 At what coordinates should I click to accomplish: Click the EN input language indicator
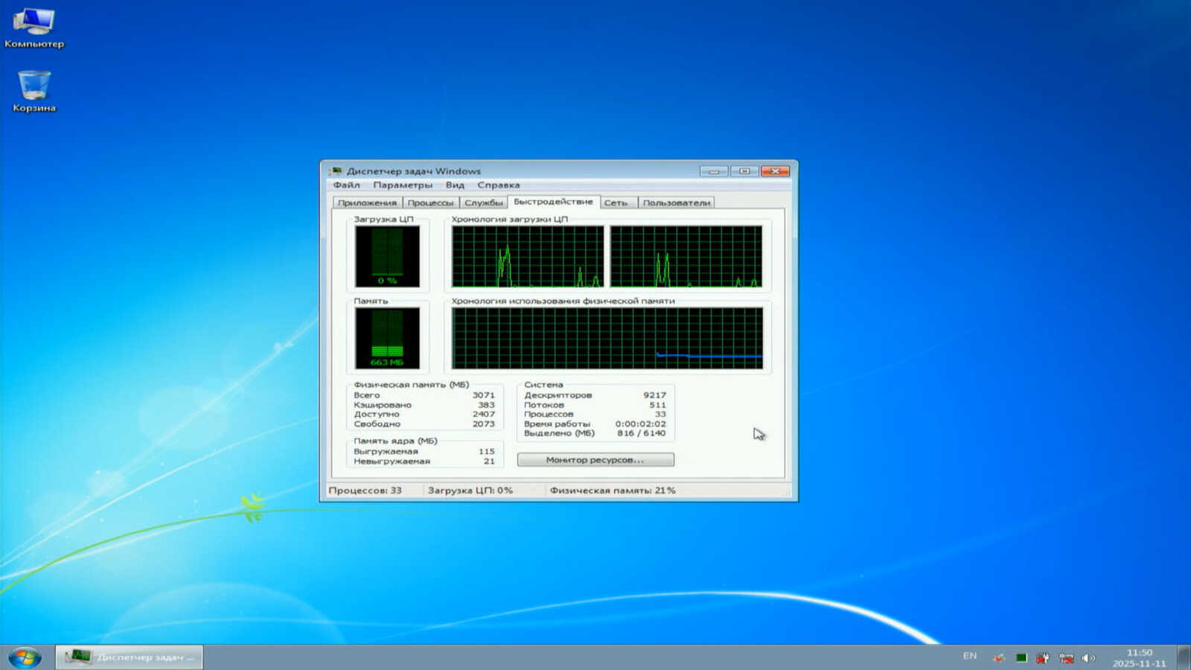(970, 657)
